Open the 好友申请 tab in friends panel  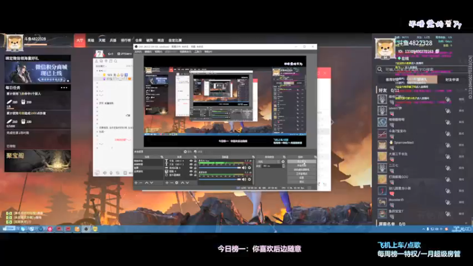pos(452,80)
